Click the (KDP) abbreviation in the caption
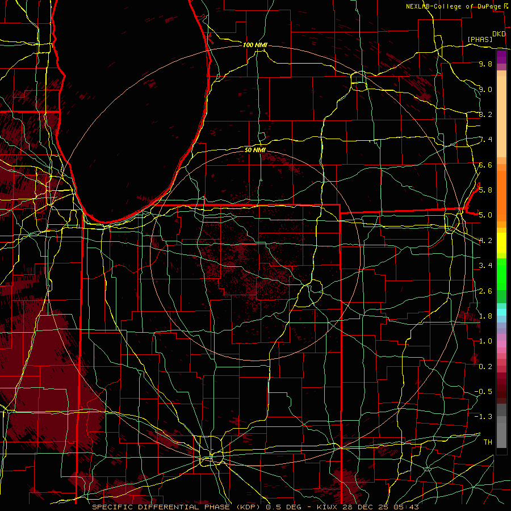The image size is (511, 511). coord(247,507)
